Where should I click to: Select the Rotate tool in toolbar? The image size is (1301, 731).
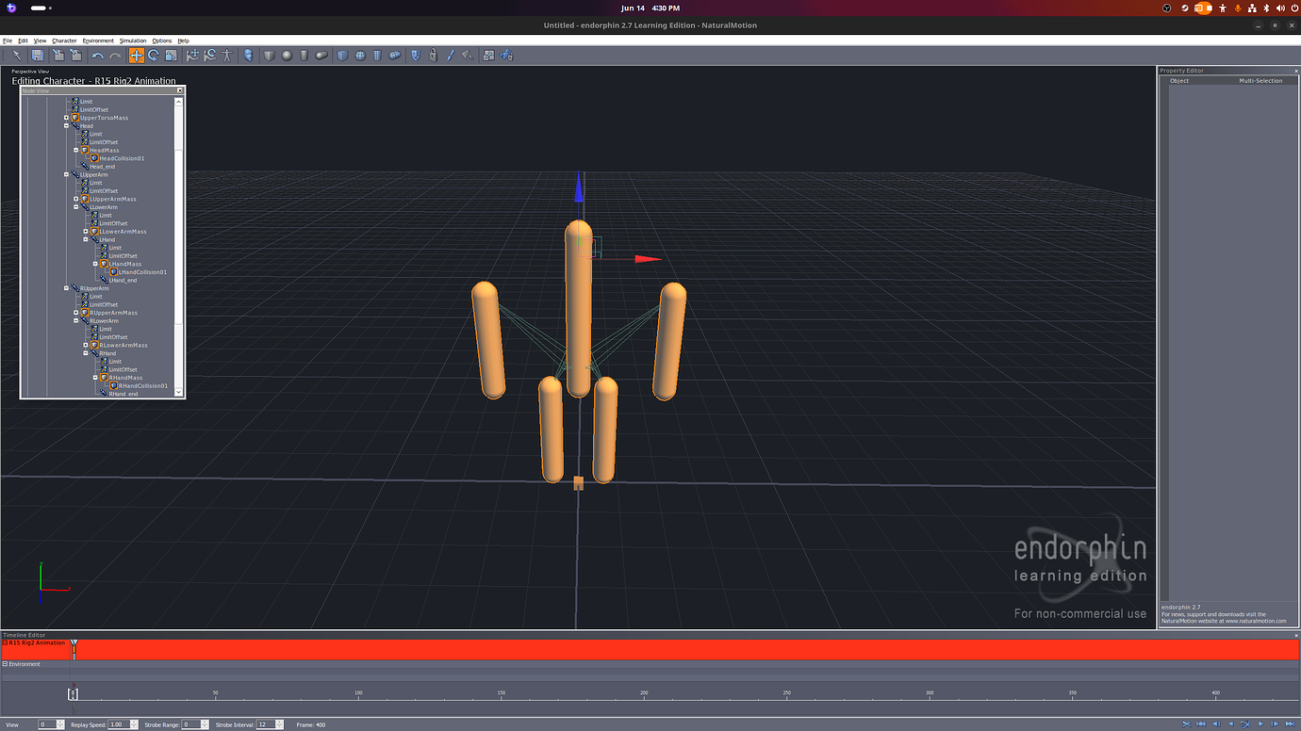153,56
